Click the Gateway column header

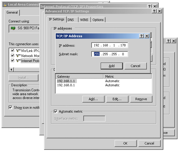coord(79,77)
